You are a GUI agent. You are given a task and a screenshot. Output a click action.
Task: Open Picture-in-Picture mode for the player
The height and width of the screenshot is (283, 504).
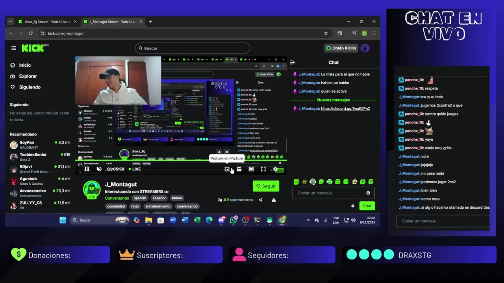tap(227, 169)
